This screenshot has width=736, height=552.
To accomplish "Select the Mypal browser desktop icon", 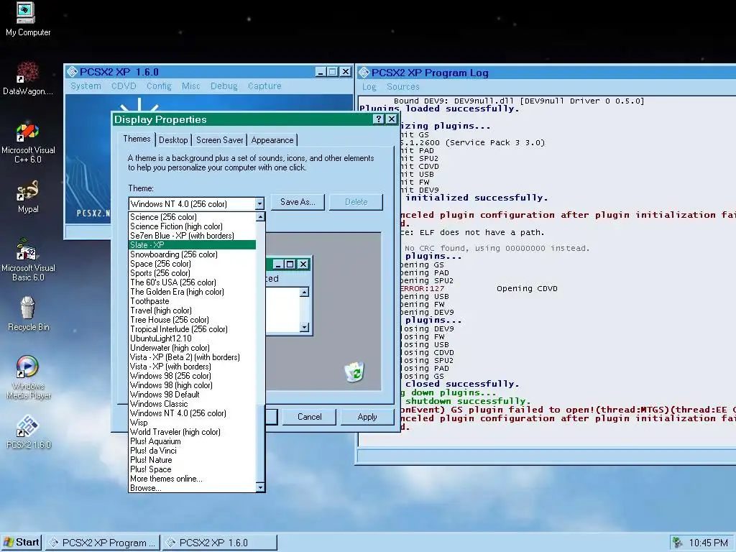I will 28,197.
